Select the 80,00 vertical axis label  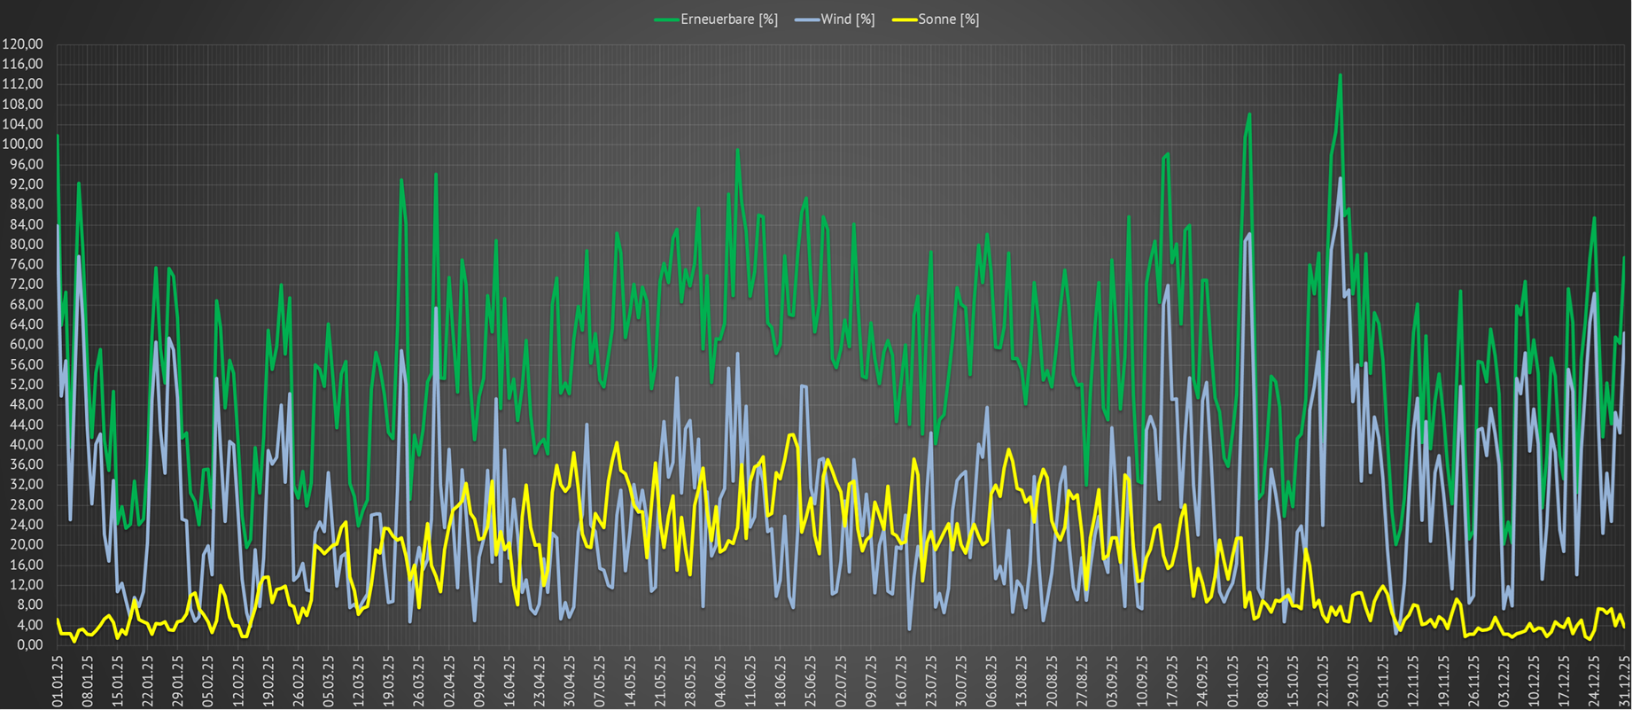pos(24,245)
